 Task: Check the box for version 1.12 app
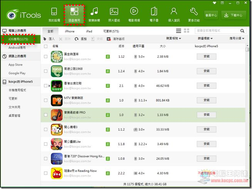46,57
